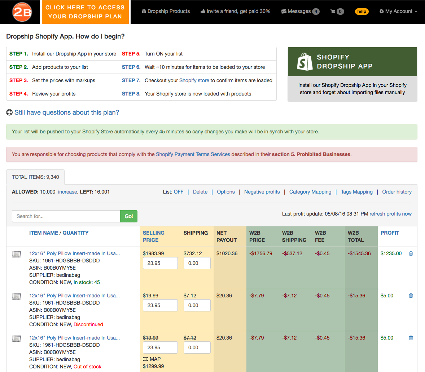Open Messages via the envelope icon
Image resolution: width=425 pixels, height=372 pixels.
click(x=285, y=11)
